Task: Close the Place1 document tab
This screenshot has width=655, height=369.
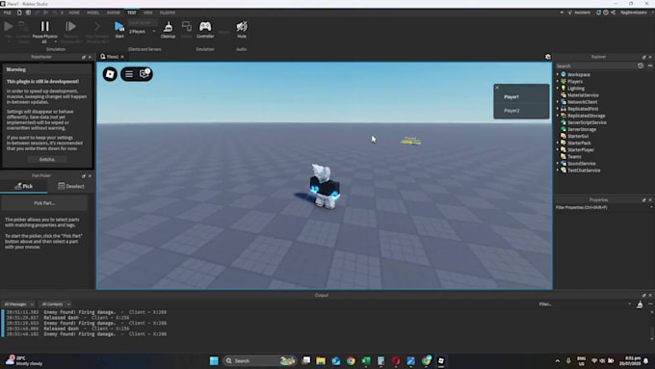Action: coord(122,57)
